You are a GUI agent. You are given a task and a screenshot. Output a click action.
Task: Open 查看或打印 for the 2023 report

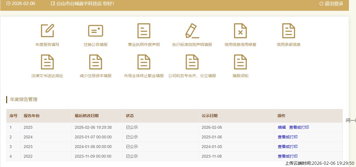(x=288, y=147)
